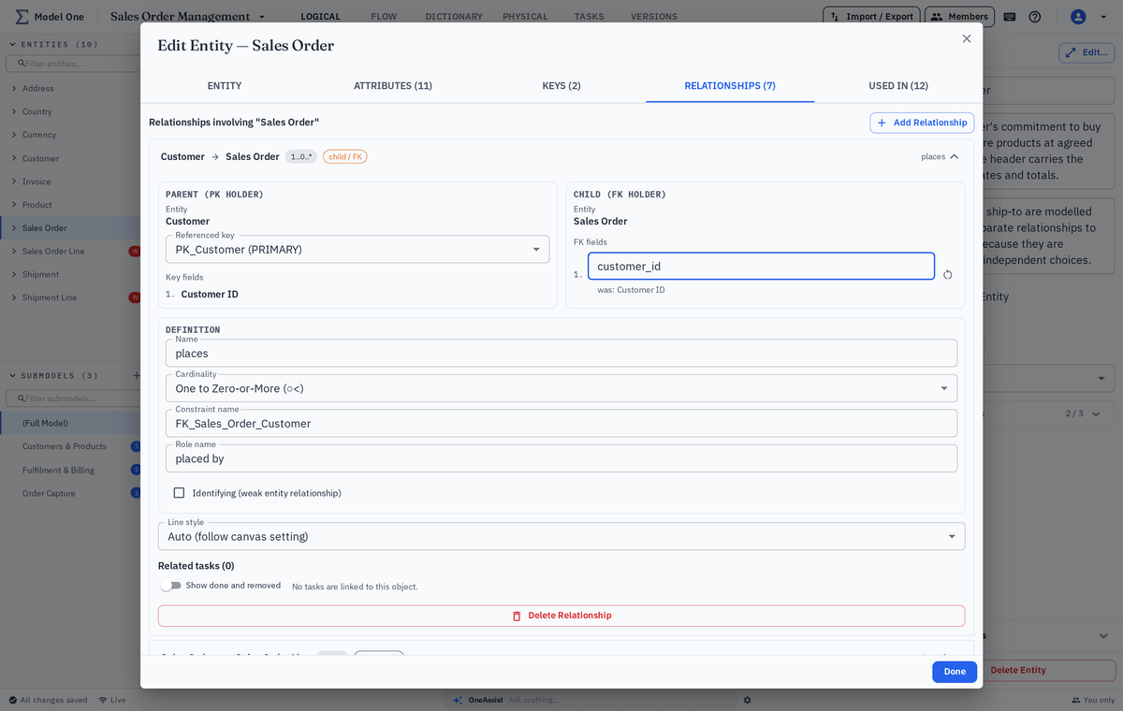
Task: Tick the Identifying weak entity checkbox
Action: [179, 493]
